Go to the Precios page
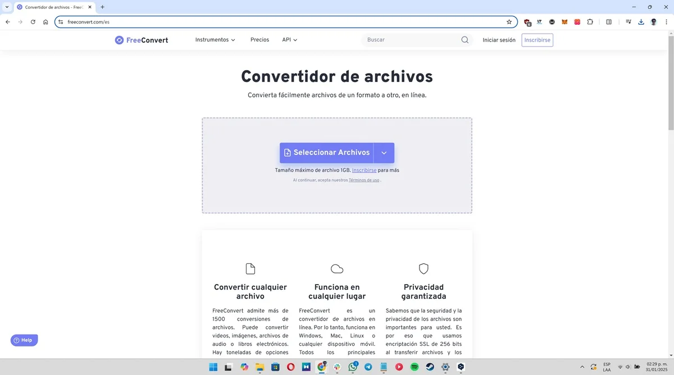This screenshot has height=375, width=674. click(x=259, y=40)
